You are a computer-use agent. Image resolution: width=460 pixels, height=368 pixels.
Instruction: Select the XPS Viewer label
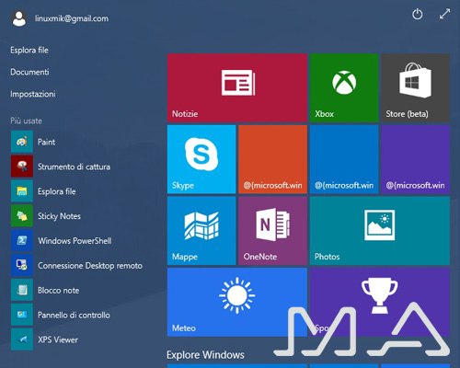point(58,339)
